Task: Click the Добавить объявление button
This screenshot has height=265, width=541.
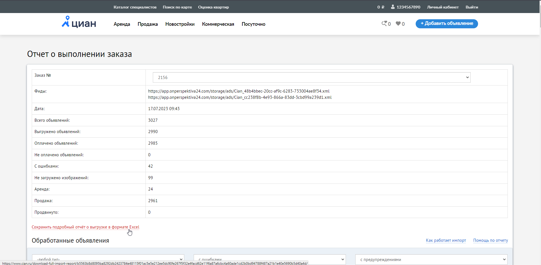Action: point(447,23)
